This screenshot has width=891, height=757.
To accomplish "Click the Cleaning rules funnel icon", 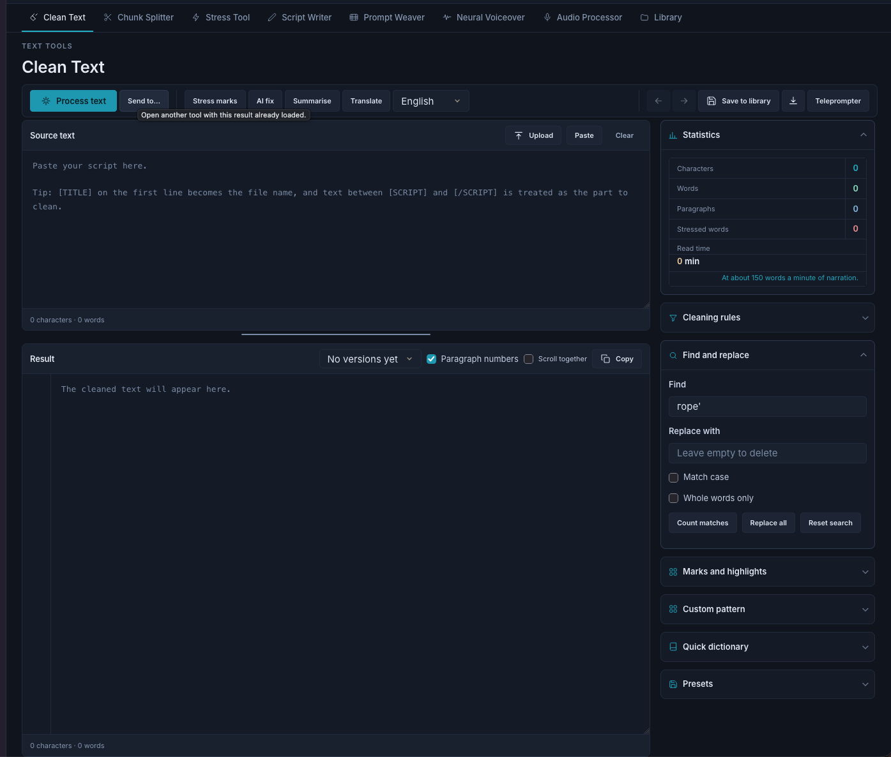I will [673, 318].
